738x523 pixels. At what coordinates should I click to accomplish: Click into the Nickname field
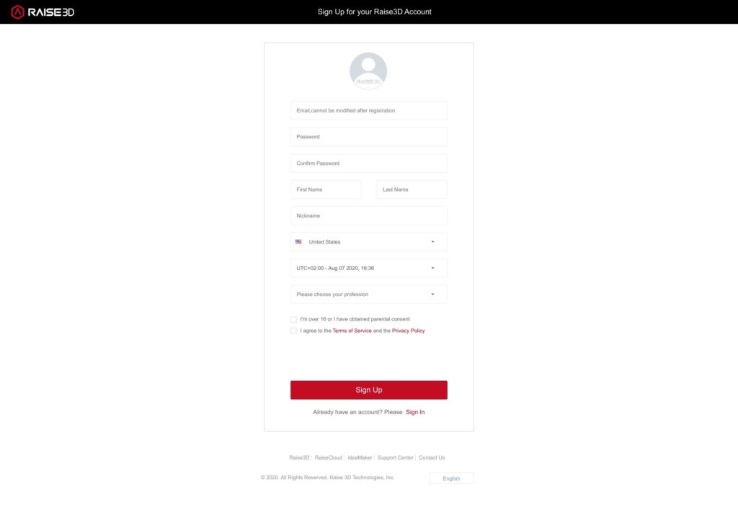click(369, 216)
